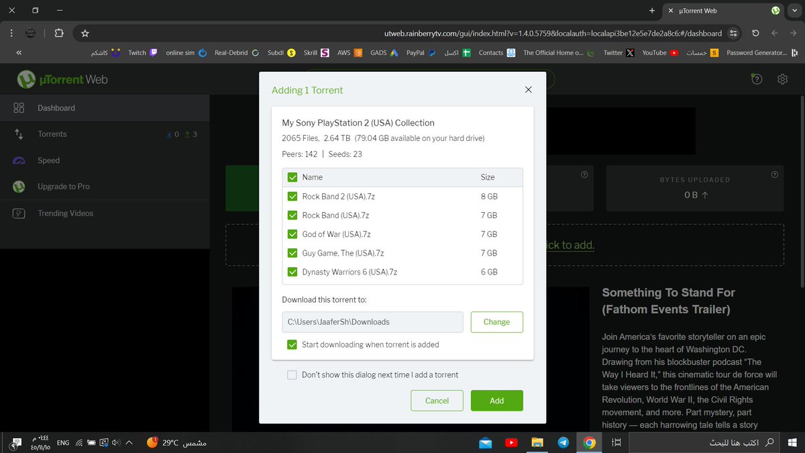The width and height of the screenshot is (805, 453).
Task: Open Something To Stand For trailer title
Action: (x=668, y=301)
